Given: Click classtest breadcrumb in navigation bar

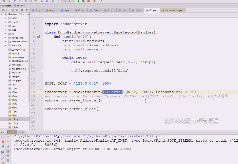Looking at the screenshot, I should tap(6, 6).
